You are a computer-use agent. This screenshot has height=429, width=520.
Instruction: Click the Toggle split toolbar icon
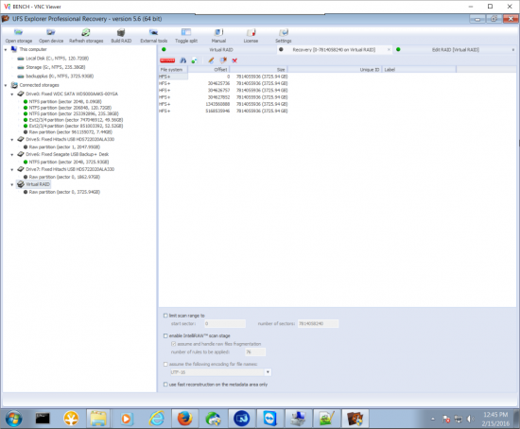click(x=186, y=32)
